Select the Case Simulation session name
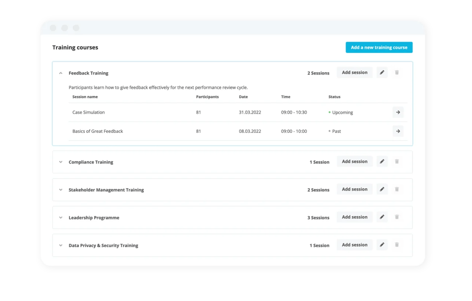This screenshot has width=472, height=301. (88, 112)
